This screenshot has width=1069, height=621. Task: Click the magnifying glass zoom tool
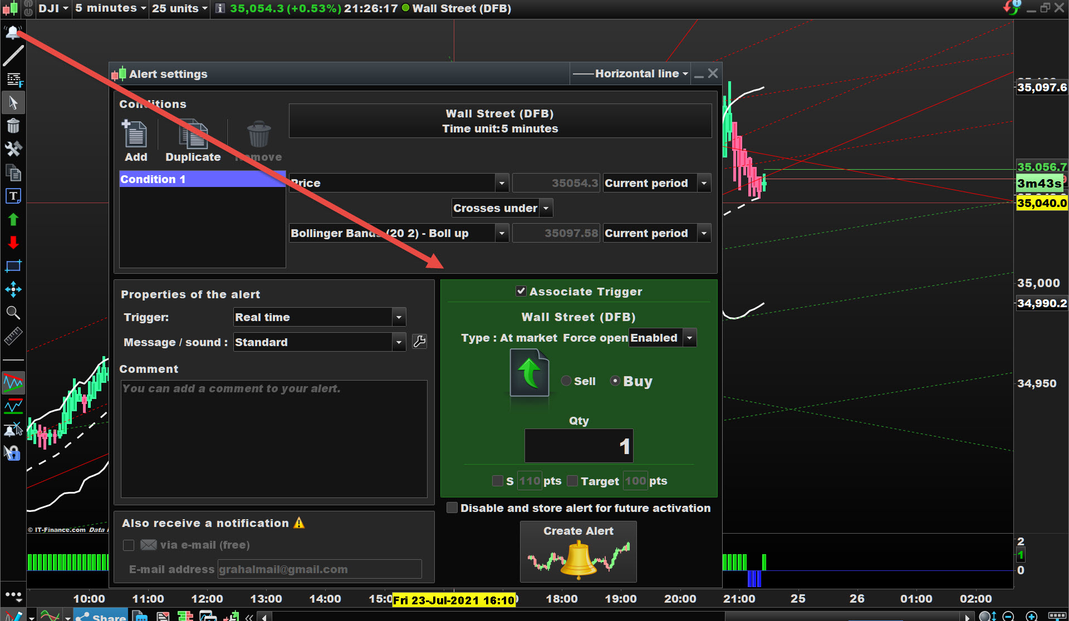tap(13, 313)
